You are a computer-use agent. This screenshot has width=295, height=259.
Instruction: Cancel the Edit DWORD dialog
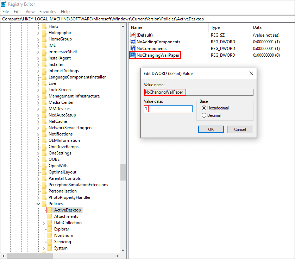(240, 129)
